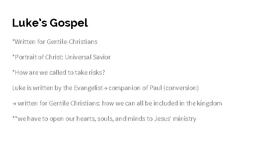Click the word "Gentile-Christians" in the first bullet

(x=72, y=42)
